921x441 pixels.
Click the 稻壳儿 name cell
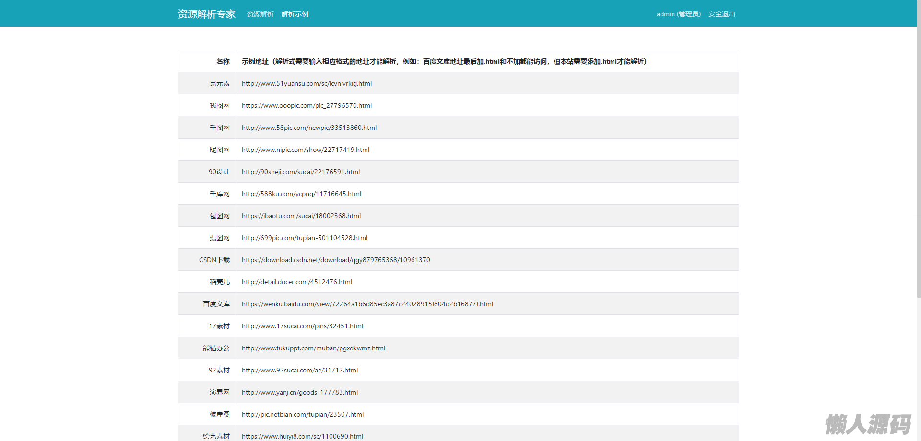(x=207, y=282)
